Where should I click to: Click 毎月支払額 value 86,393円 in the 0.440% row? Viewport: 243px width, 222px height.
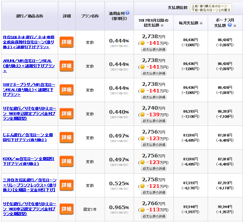click(x=190, y=112)
